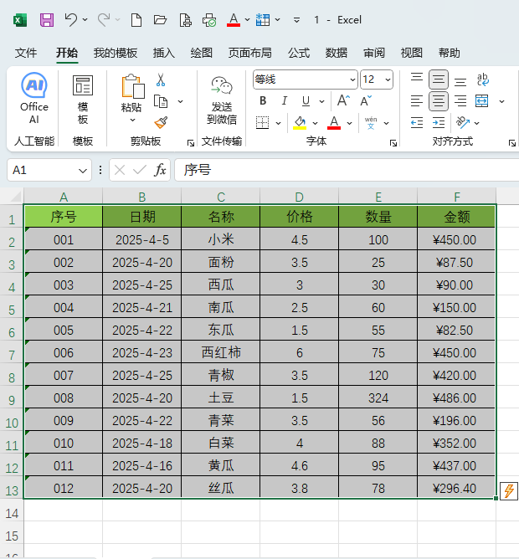Decrease the indent

[x=417, y=123]
